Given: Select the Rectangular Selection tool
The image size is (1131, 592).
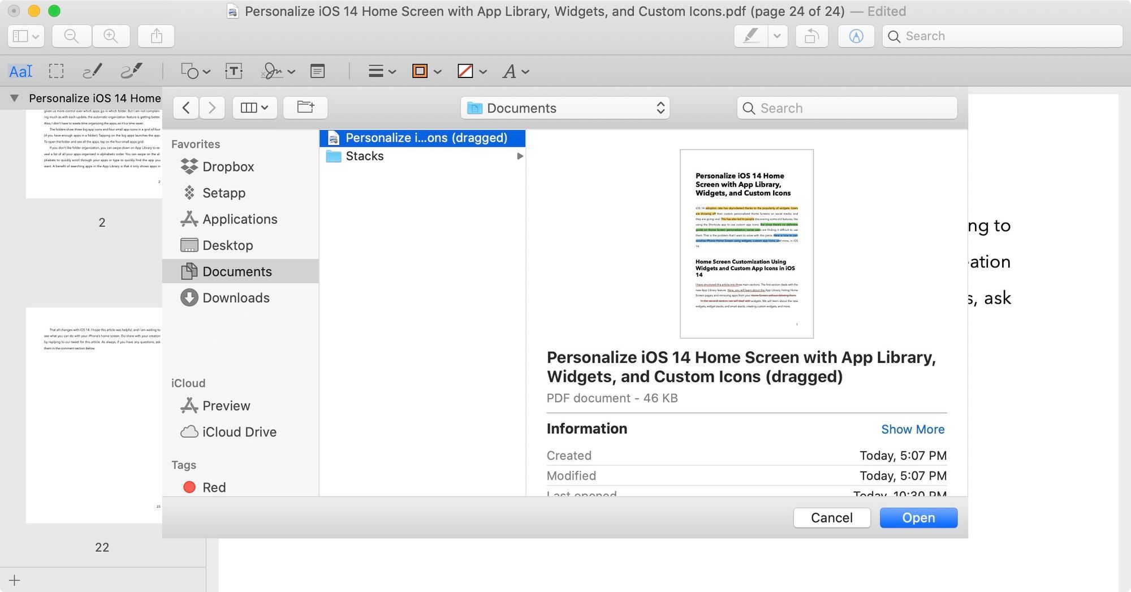Looking at the screenshot, I should (x=56, y=71).
